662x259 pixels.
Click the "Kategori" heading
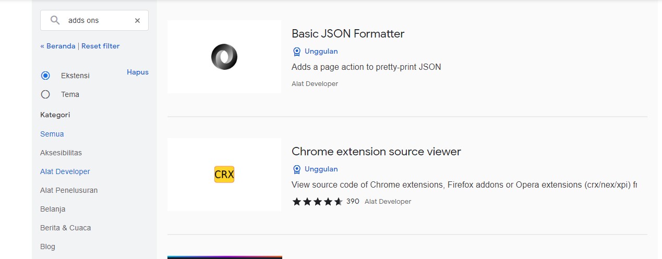pos(55,115)
